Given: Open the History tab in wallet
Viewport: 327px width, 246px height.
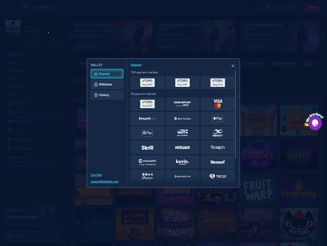Looking at the screenshot, I should (x=107, y=95).
